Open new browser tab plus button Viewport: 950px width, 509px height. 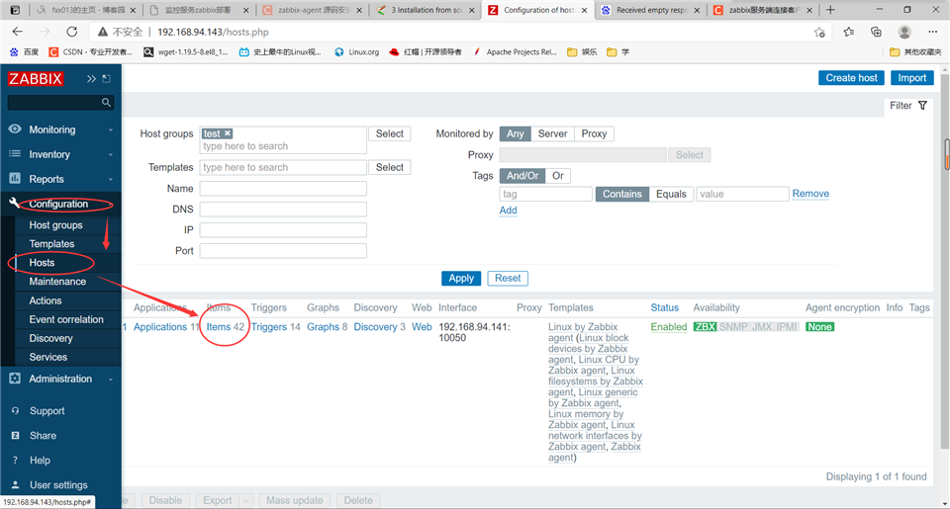(830, 10)
